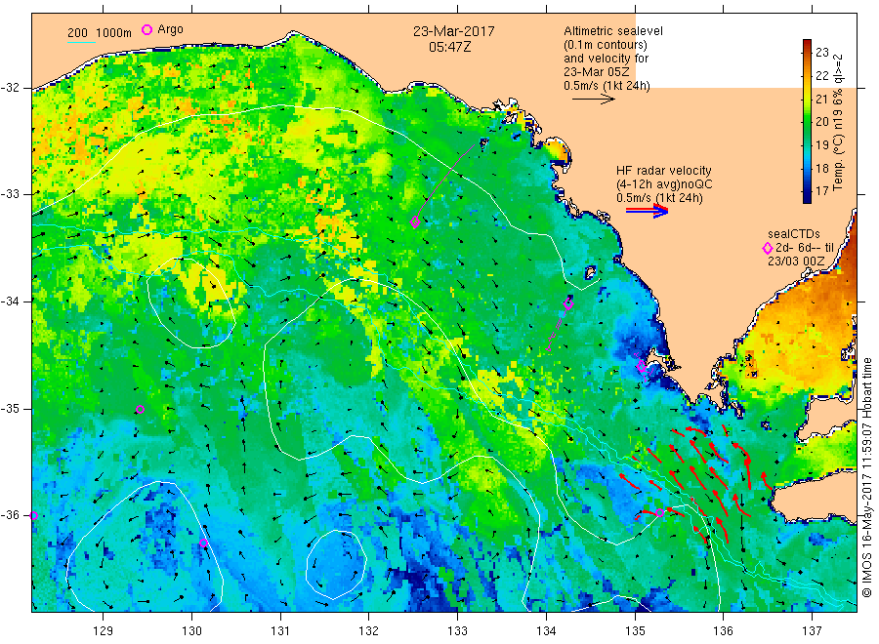879x644 pixels.
Task: Select the Argo float marker near 130.1E, 36.3S
Action: (203, 543)
